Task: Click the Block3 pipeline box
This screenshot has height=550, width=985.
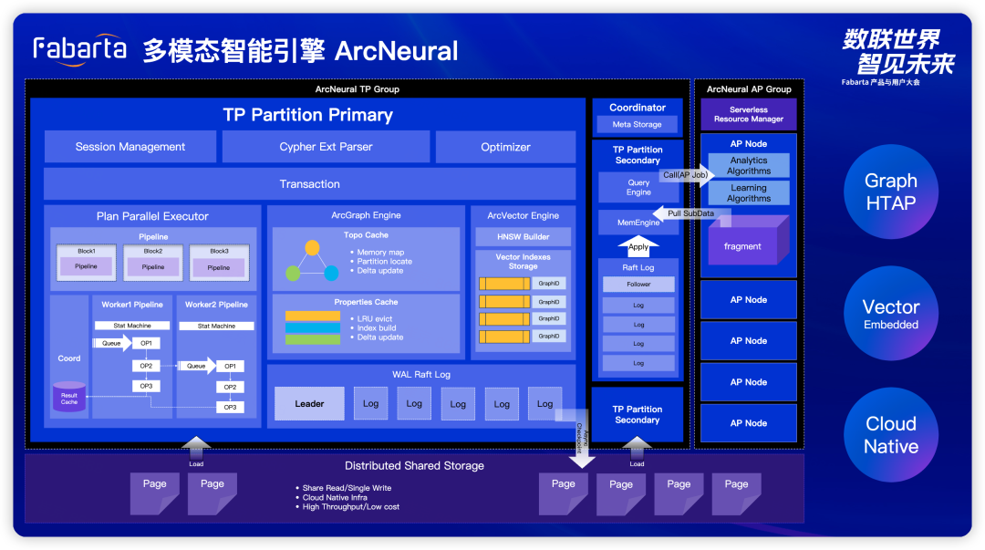Action: (219, 262)
